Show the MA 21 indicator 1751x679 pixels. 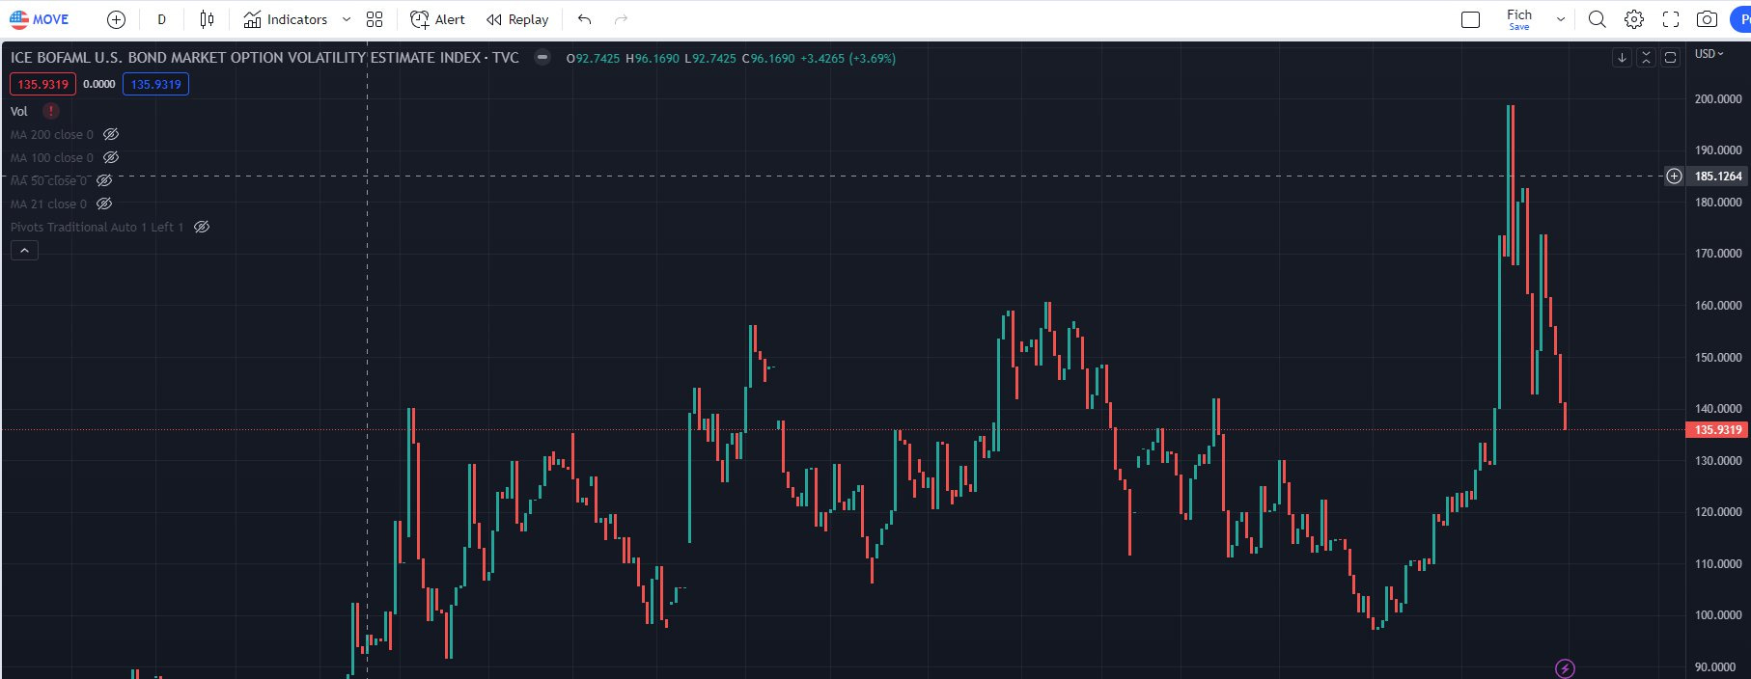click(x=104, y=204)
